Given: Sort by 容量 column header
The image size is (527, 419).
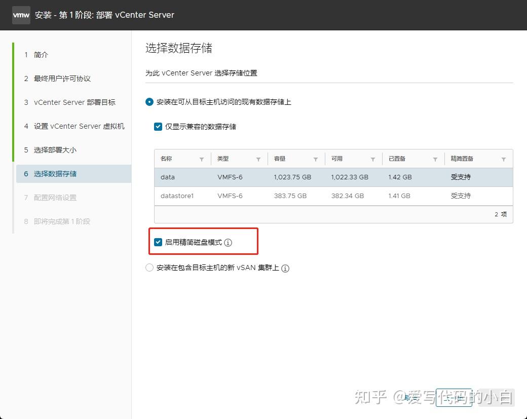Looking at the screenshot, I should pyautogui.click(x=280, y=159).
